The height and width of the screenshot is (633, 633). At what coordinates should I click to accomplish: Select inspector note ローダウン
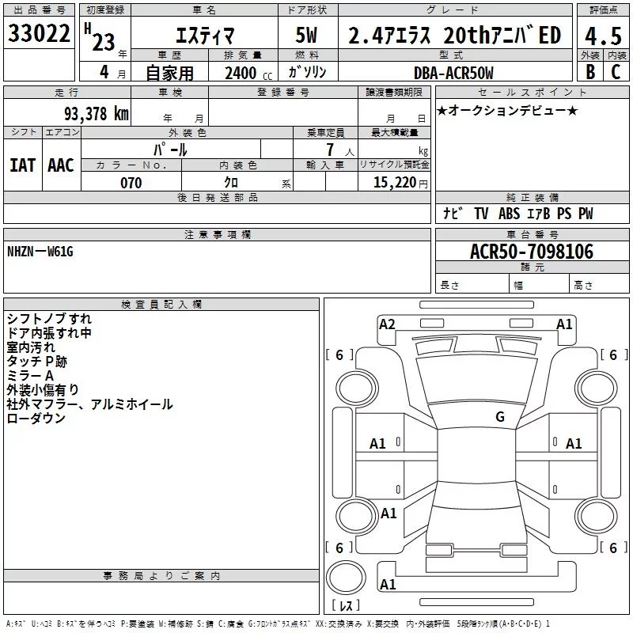36,419
